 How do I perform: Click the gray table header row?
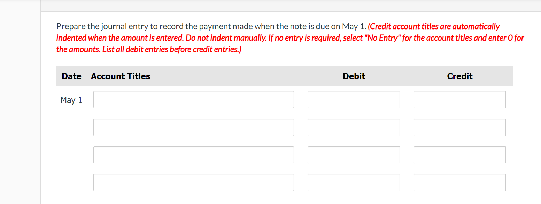coord(284,76)
